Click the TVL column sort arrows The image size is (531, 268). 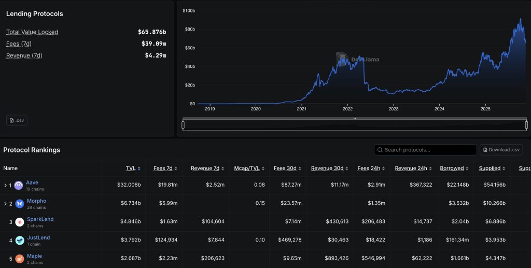(x=139, y=168)
